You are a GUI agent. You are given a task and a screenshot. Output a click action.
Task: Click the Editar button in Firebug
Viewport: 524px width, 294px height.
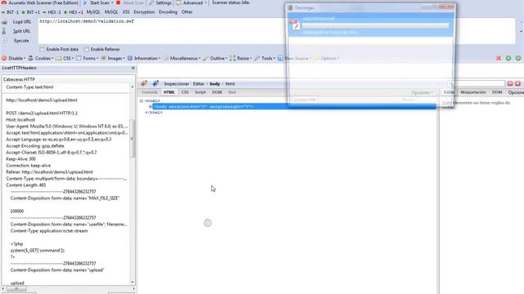tap(198, 83)
